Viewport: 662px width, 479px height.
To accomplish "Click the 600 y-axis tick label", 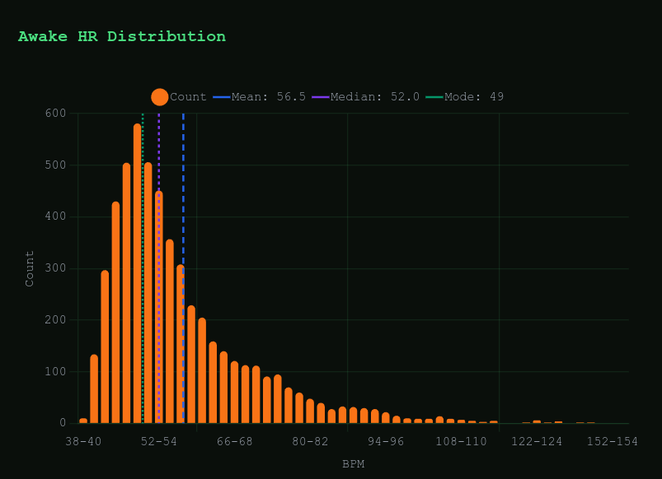I will tap(56, 113).
